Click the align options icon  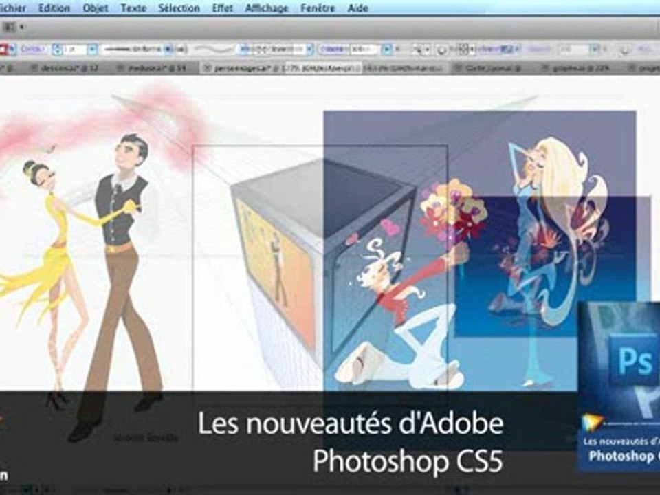[463, 49]
